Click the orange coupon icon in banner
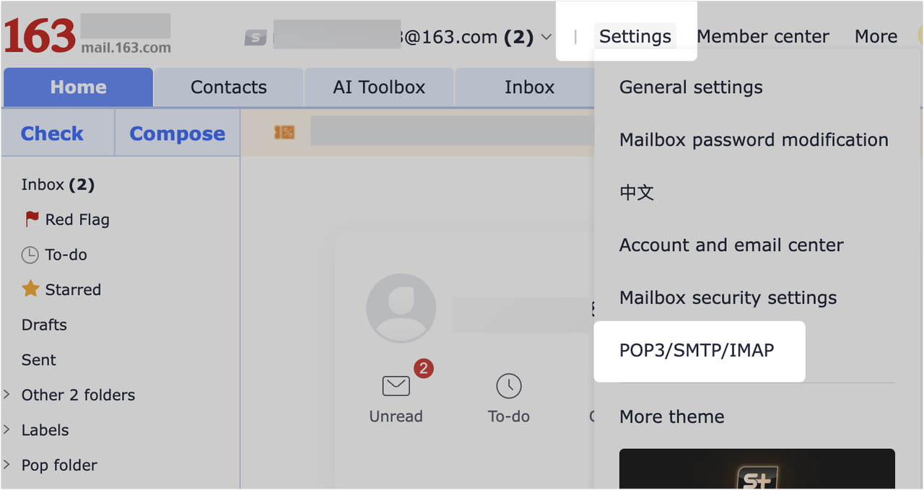The image size is (924, 490). (x=284, y=132)
